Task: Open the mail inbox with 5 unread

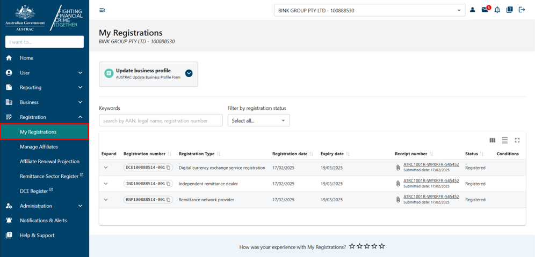Action: point(486,10)
